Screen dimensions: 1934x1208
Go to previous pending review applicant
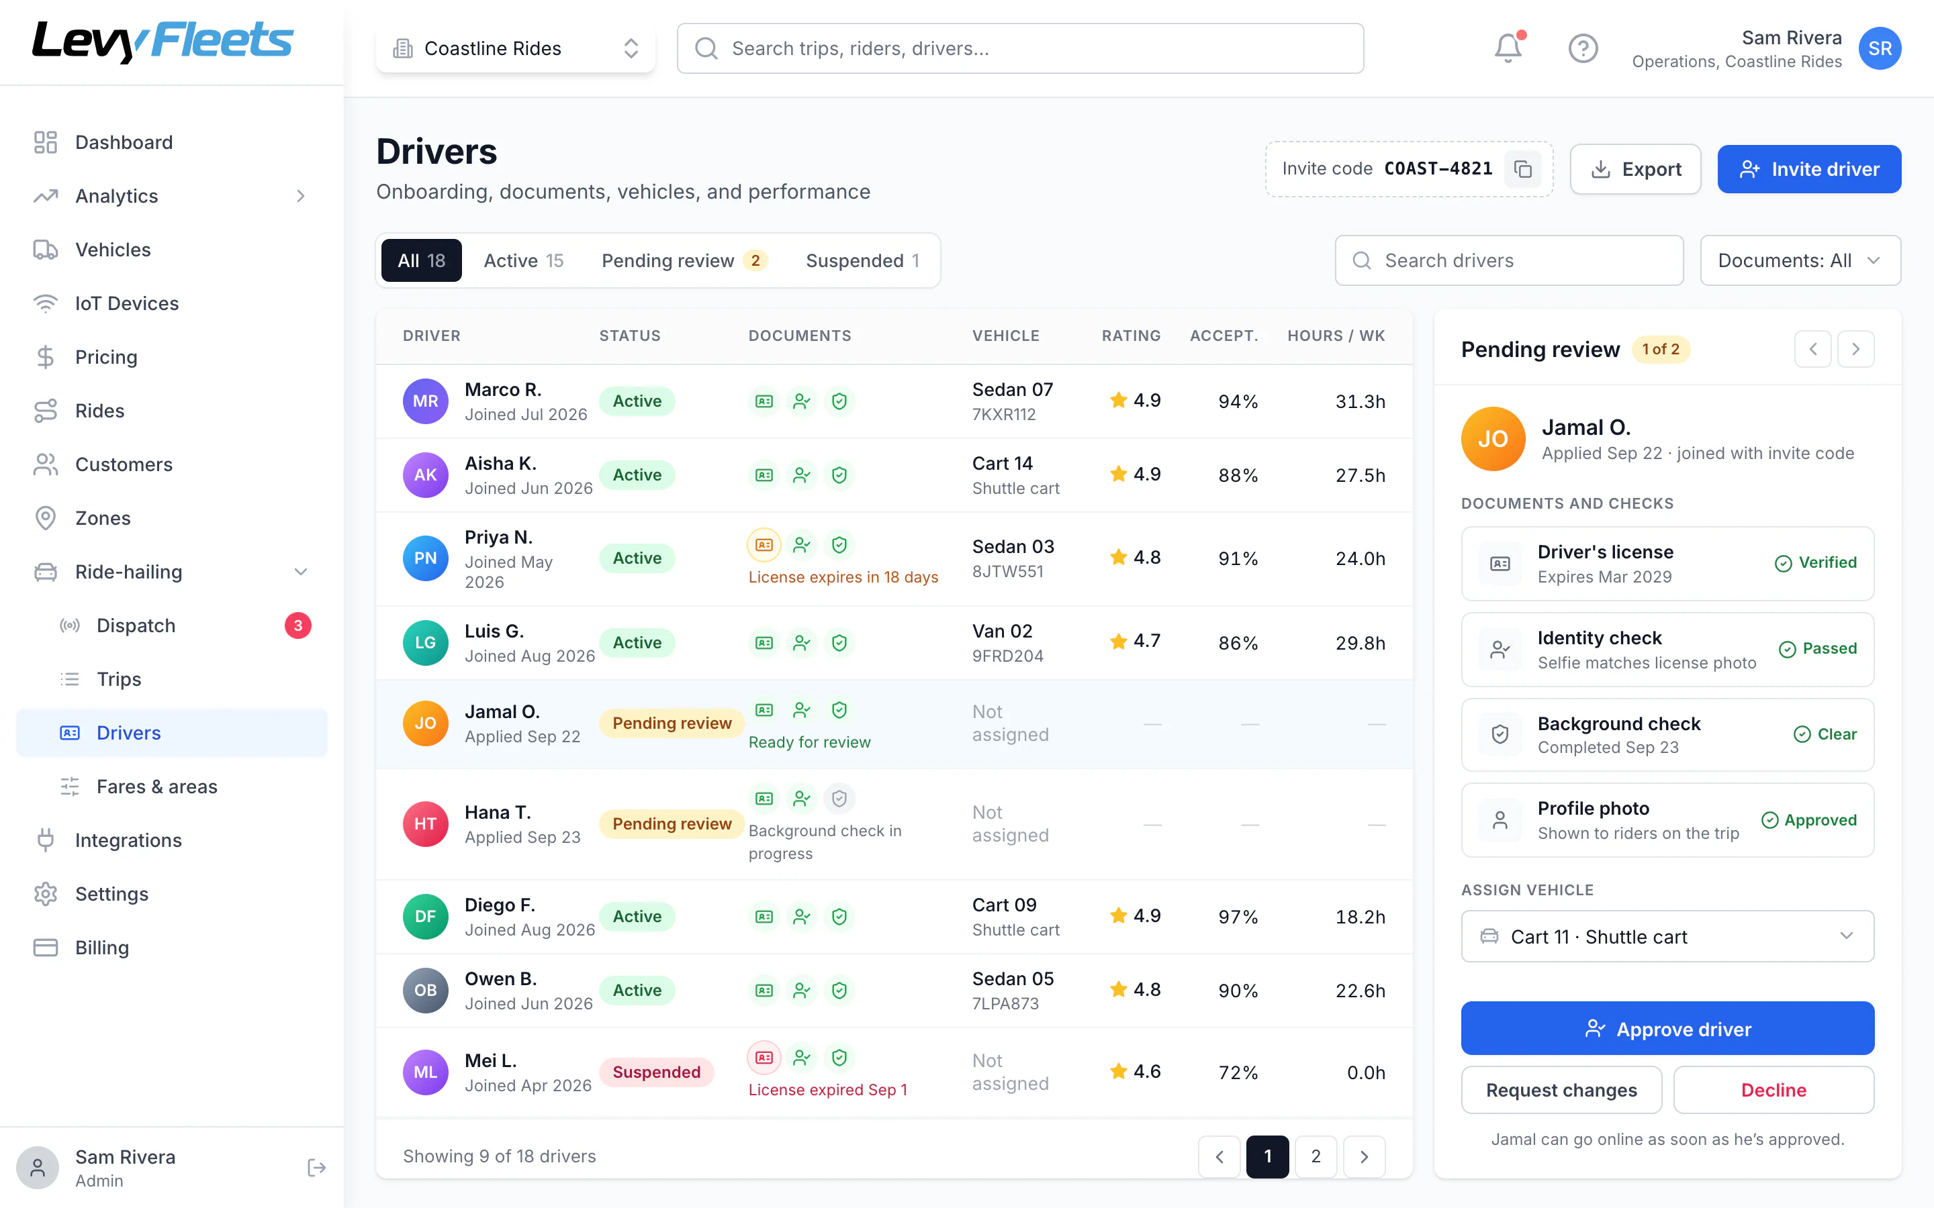click(1812, 349)
